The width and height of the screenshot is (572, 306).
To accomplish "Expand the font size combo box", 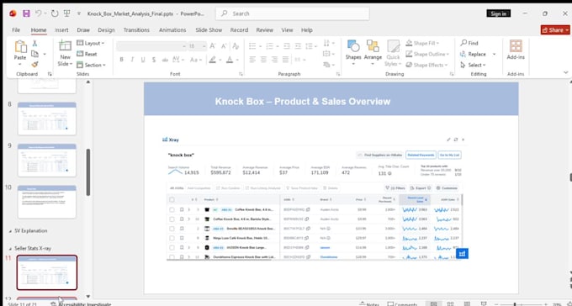I will pyautogui.click(x=204, y=46).
